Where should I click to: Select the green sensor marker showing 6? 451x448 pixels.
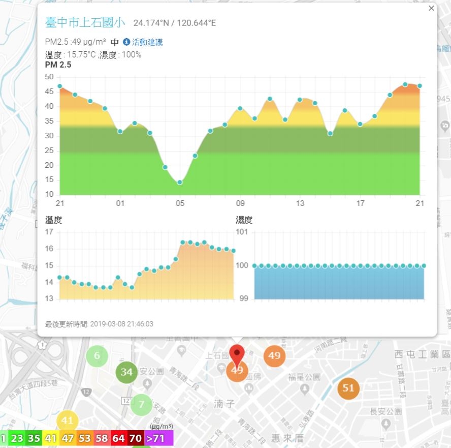[97, 355]
